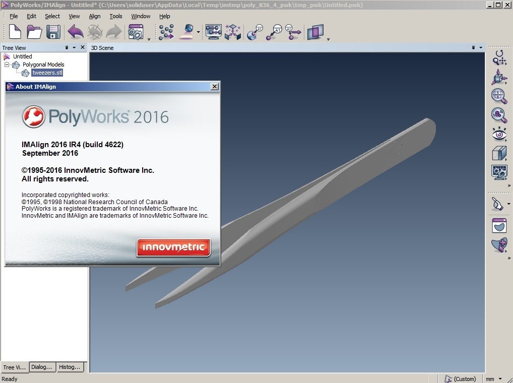
Task: Expand the upper side toolbar overflow arrow
Action: 509,186
